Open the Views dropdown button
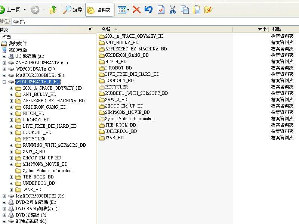 click(123, 10)
